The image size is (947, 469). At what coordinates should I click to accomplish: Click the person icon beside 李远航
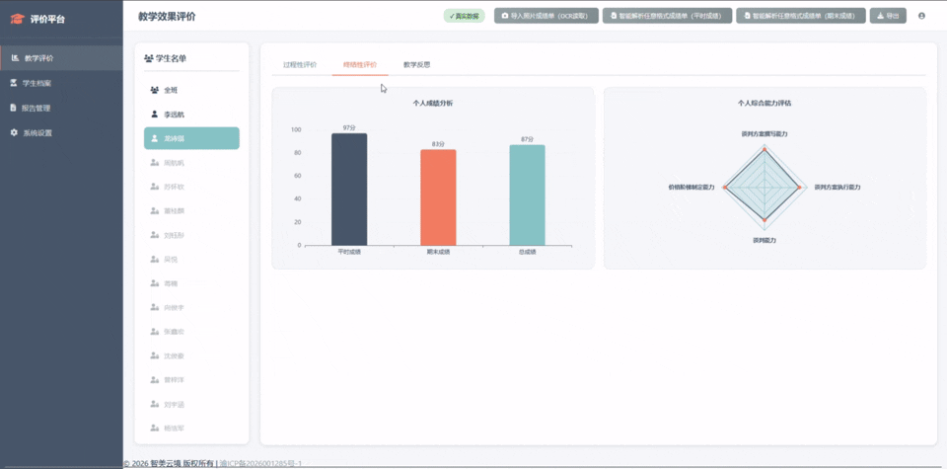(155, 115)
